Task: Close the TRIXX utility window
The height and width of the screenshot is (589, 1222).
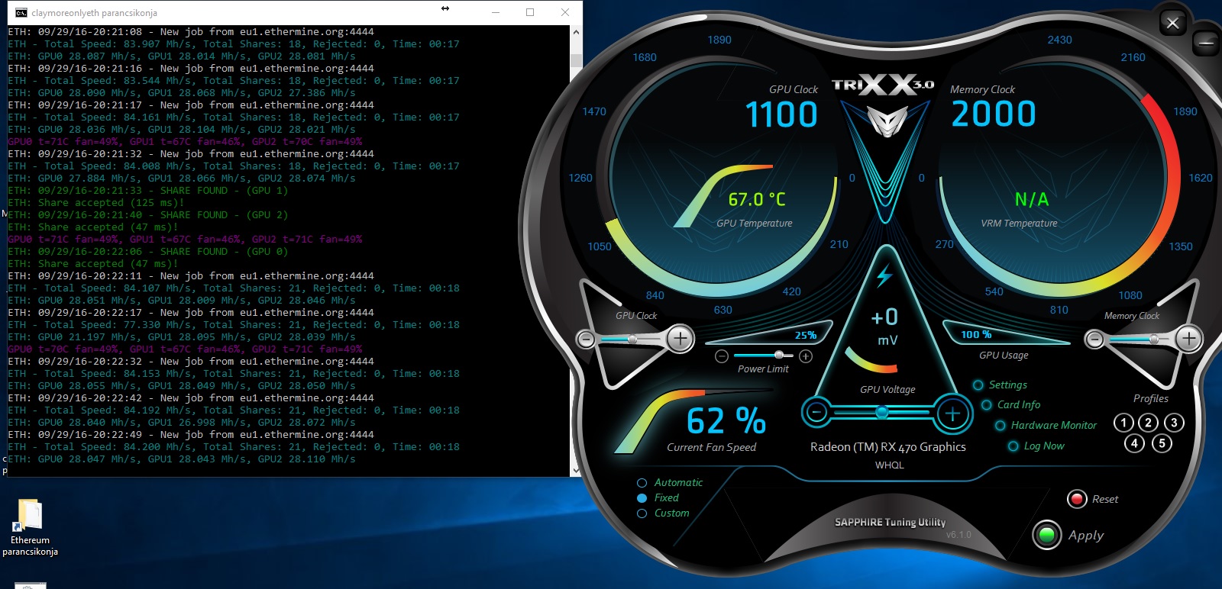Action: click(1173, 23)
